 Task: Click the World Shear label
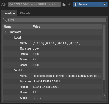pos(23,98)
